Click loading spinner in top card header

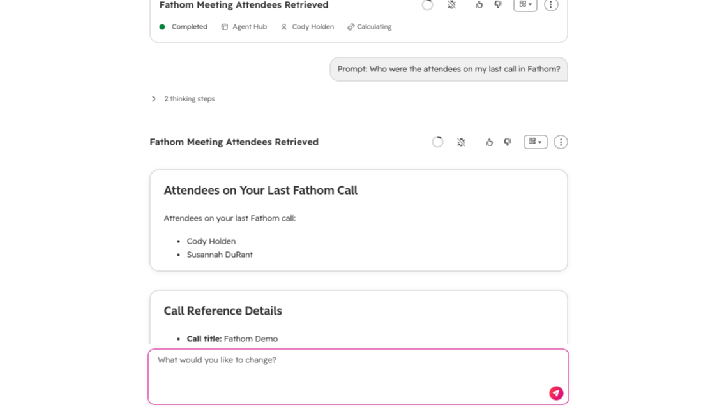click(427, 4)
